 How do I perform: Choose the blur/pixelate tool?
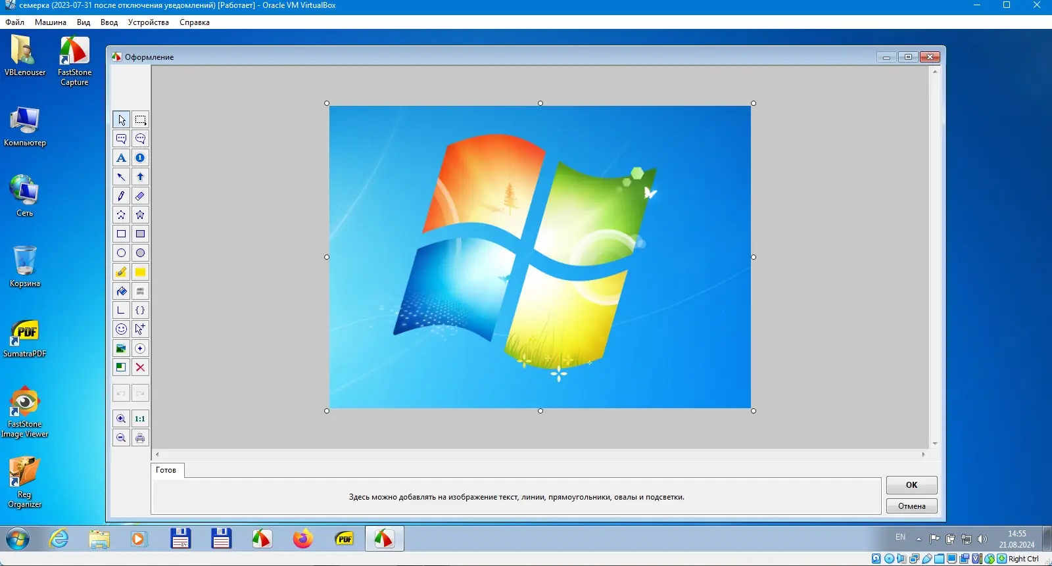click(140, 291)
